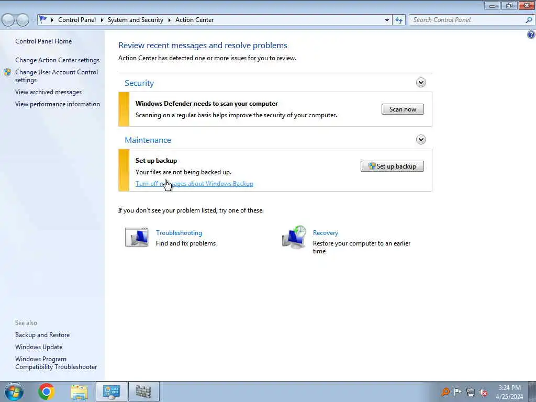The height and width of the screenshot is (402, 536).
Task: Open the Recovery link
Action: tap(326, 233)
